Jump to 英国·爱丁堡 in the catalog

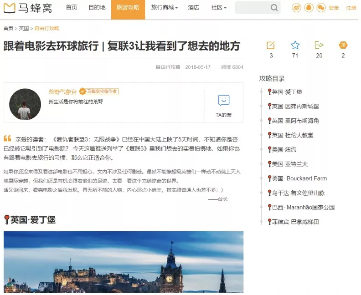(285, 92)
